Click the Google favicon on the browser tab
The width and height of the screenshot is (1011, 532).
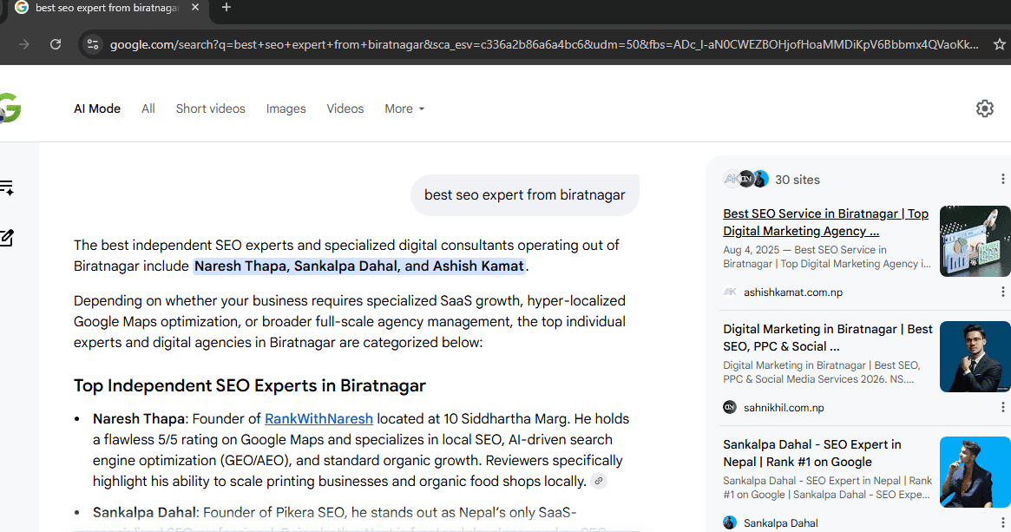point(22,8)
